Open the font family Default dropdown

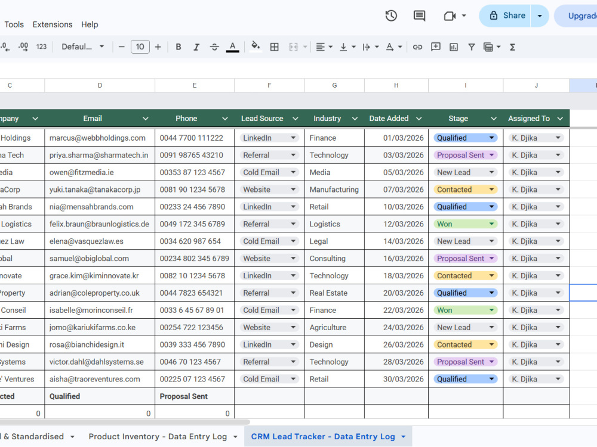point(82,46)
